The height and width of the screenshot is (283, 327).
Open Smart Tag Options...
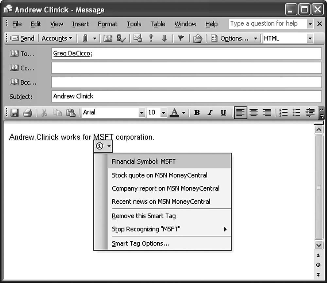(169, 244)
